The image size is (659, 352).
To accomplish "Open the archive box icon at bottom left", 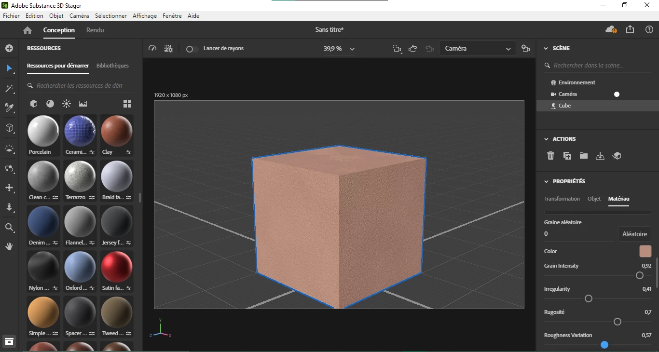I will [9, 341].
